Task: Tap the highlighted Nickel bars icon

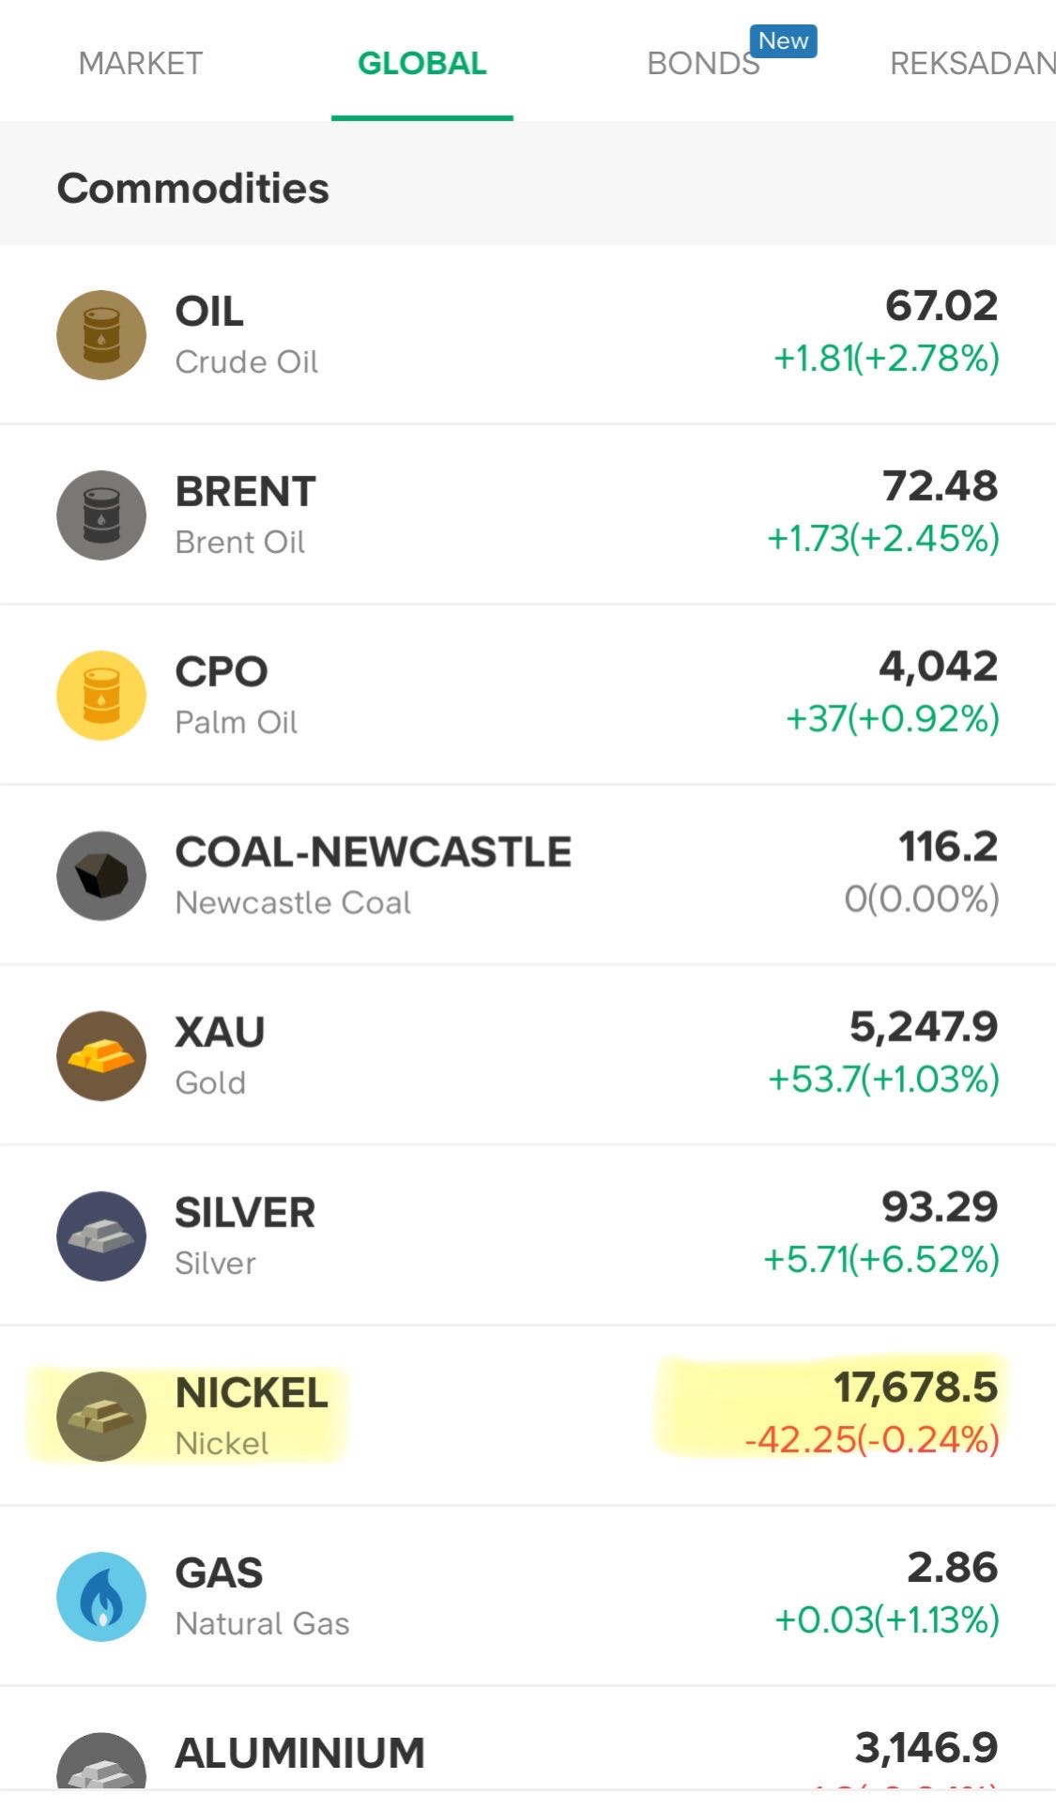Action: (x=101, y=1417)
